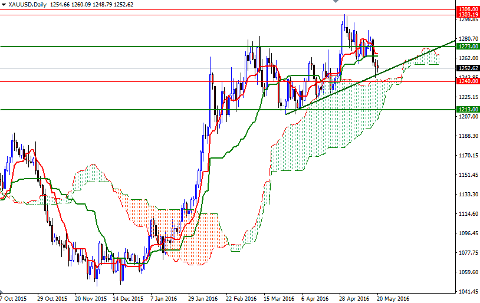Viewport: 480px width, 303px height.
Task: Click the 29 Jan 2016 date label
Action: pyautogui.click(x=203, y=298)
